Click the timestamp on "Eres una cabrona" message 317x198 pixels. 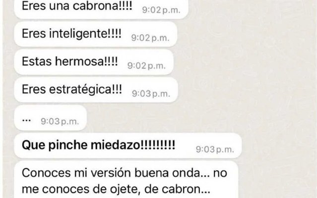[x=161, y=10]
